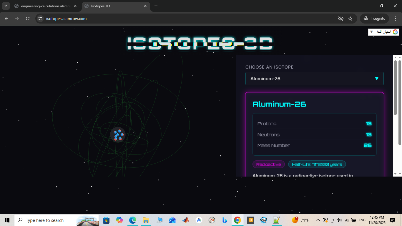Screen dimensions: 402x226
Task: Open Chrome's three-dot menu
Action: 396,18
